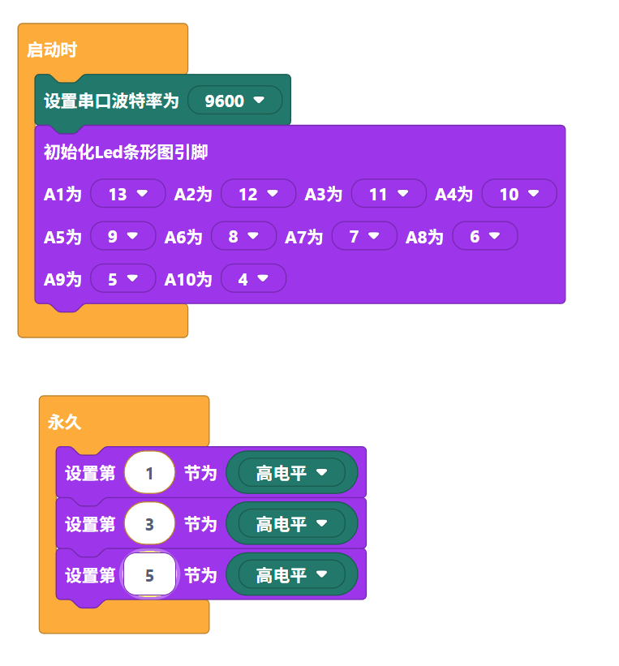The width and height of the screenshot is (619, 666).
Task: Select the 初始化Led条形图引脚 block header
Action: [126, 152]
